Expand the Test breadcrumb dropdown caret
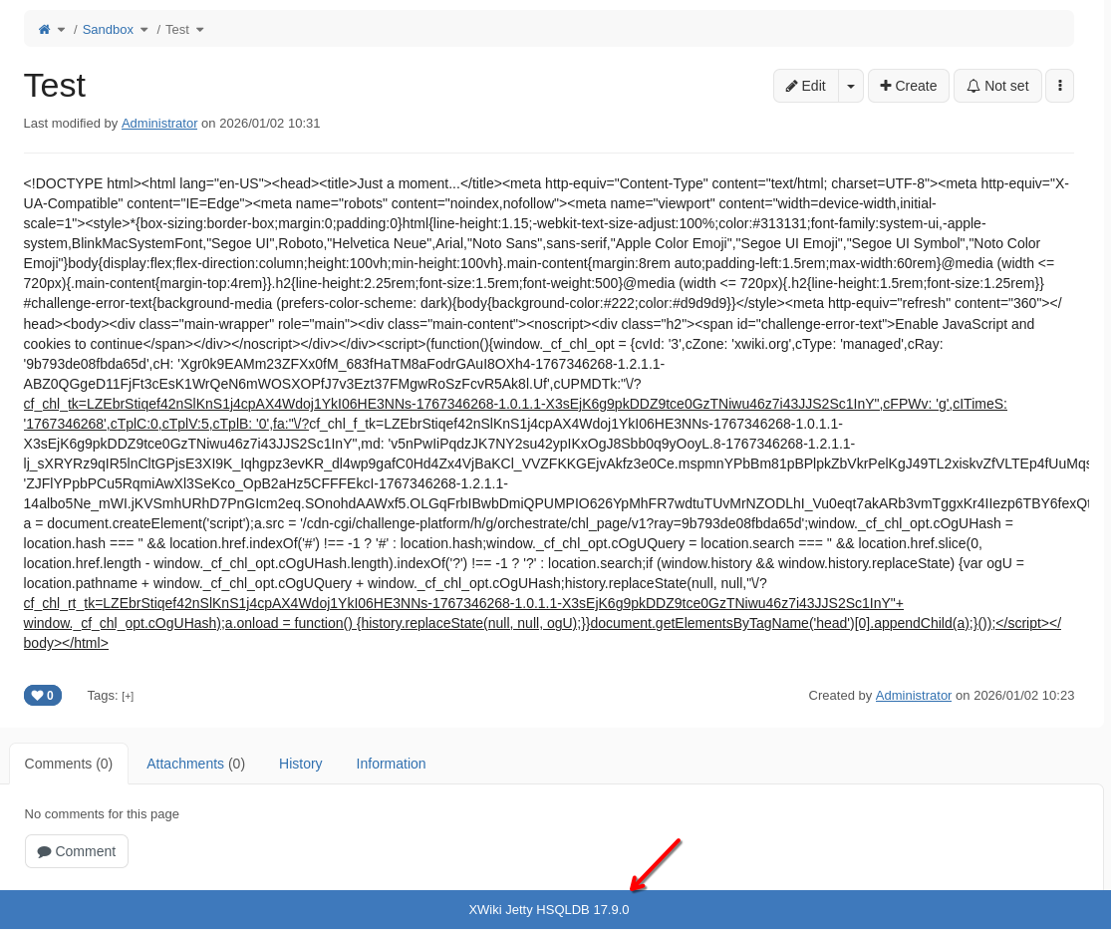The width and height of the screenshot is (1111, 930). click(200, 30)
